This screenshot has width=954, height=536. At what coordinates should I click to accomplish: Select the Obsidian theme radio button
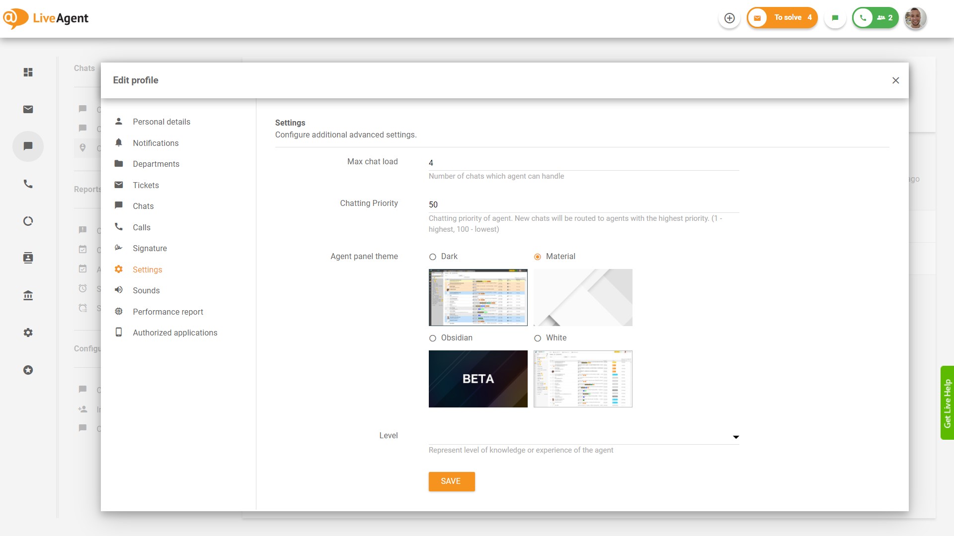tap(432, 337)
